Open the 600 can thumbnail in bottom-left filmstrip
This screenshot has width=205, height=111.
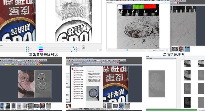(43, 106)
